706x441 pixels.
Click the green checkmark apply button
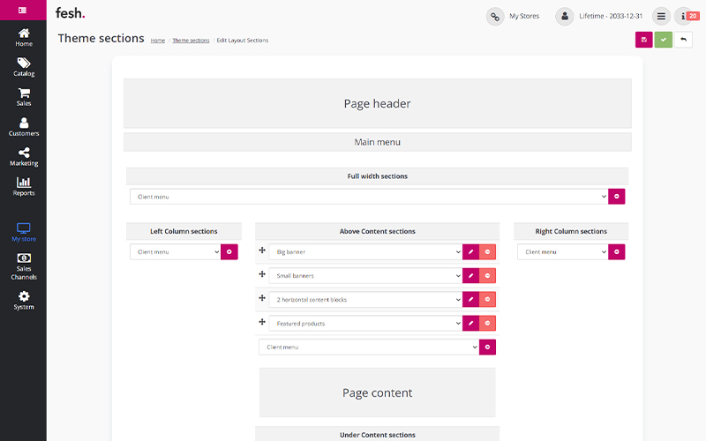(x=664, y=40)
